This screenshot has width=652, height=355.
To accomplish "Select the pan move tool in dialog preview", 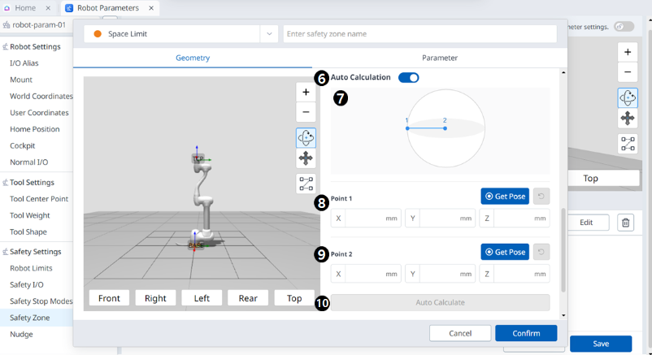I will 306,158.
